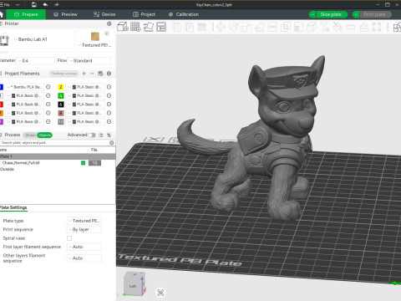Select the Color painting bucket tool
This screenshot has height=301, width=401.
338,27
